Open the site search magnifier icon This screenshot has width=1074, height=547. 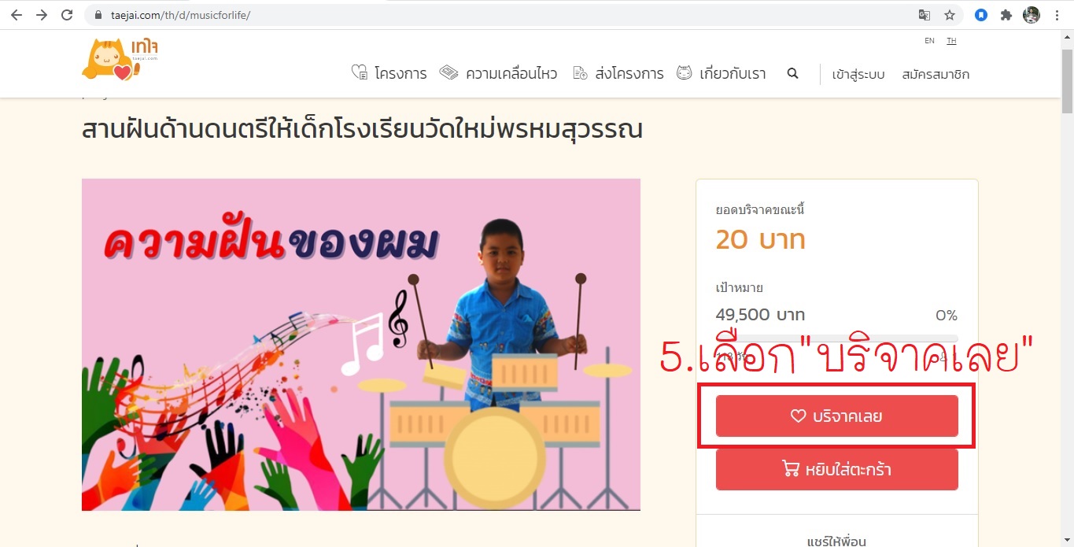[792, 73]
